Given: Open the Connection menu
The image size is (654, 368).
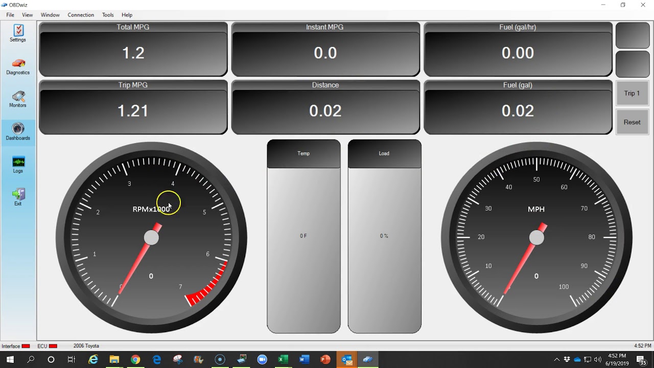Looking at the screenshot, I should [81, 15].
